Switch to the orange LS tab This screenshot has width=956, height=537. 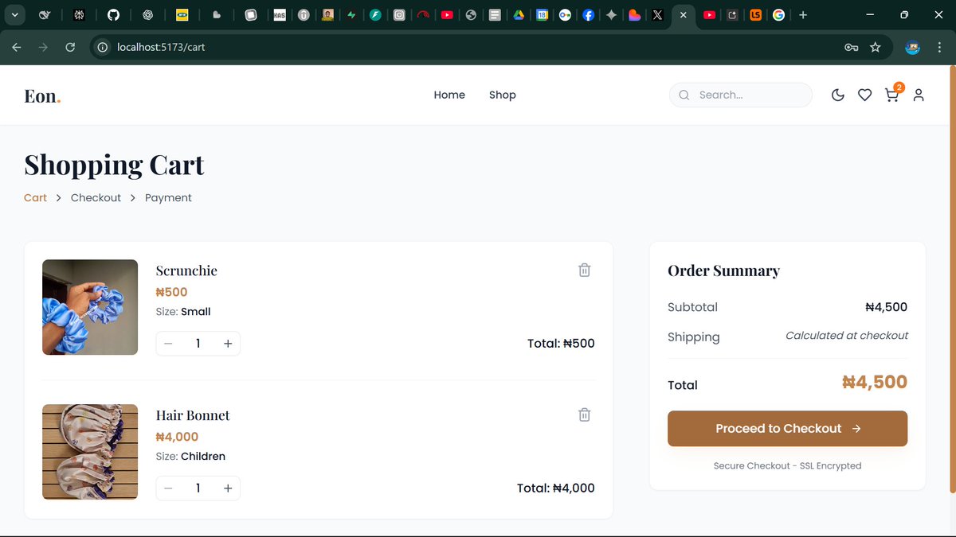[755, 14]
